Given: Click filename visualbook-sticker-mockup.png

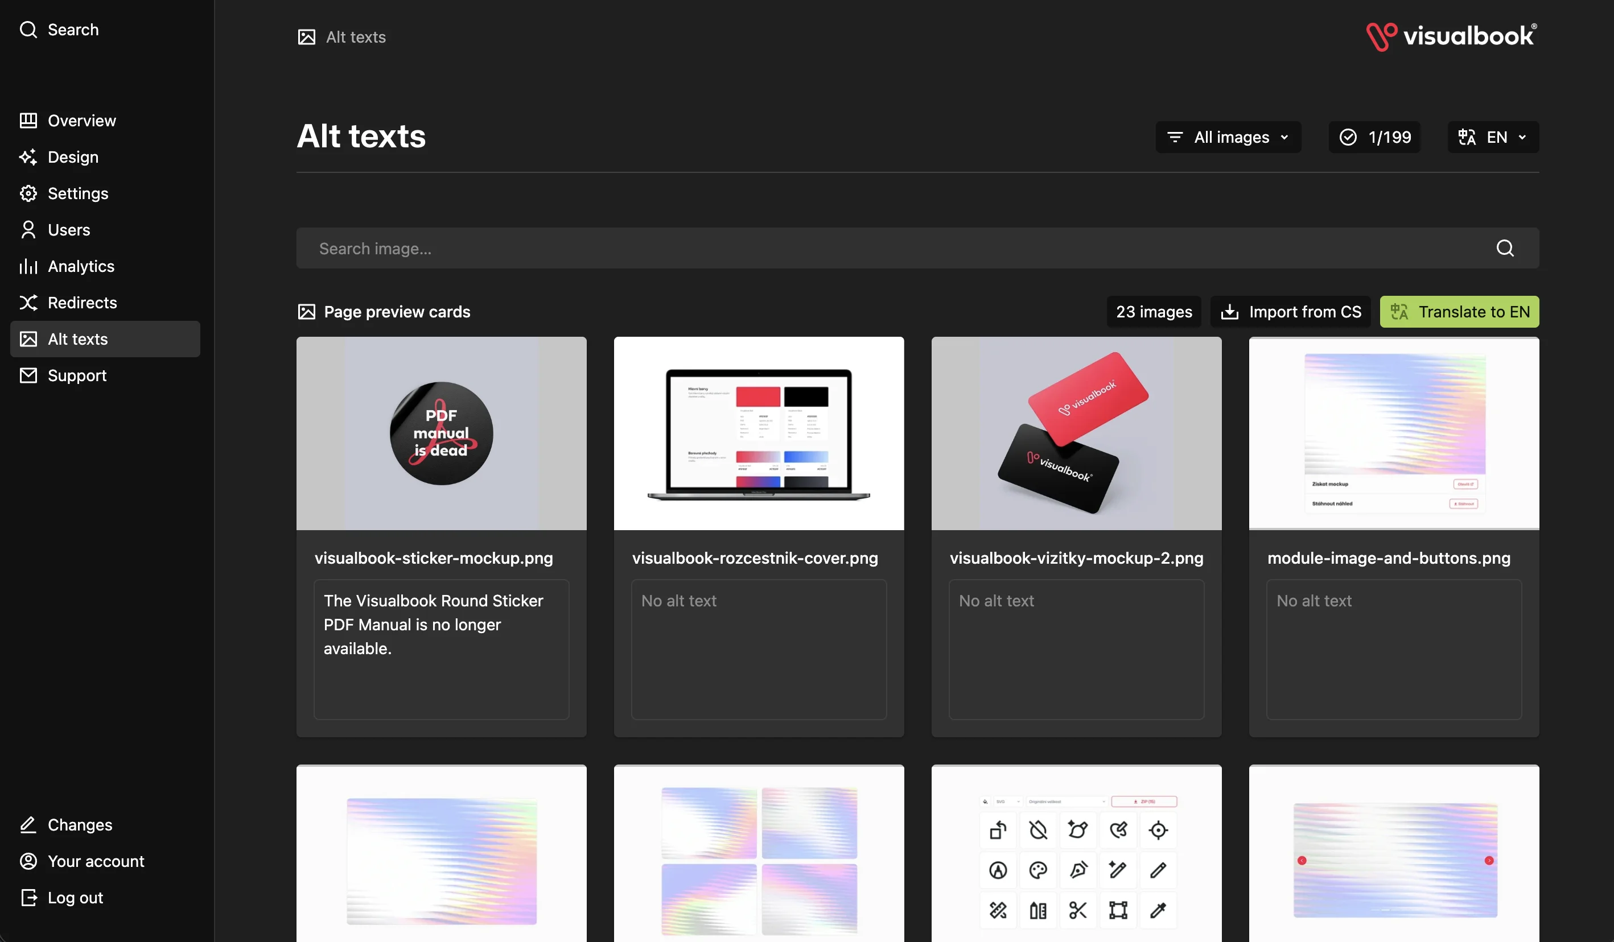Looking at the screenshot, I should click(x=434, y=559).
